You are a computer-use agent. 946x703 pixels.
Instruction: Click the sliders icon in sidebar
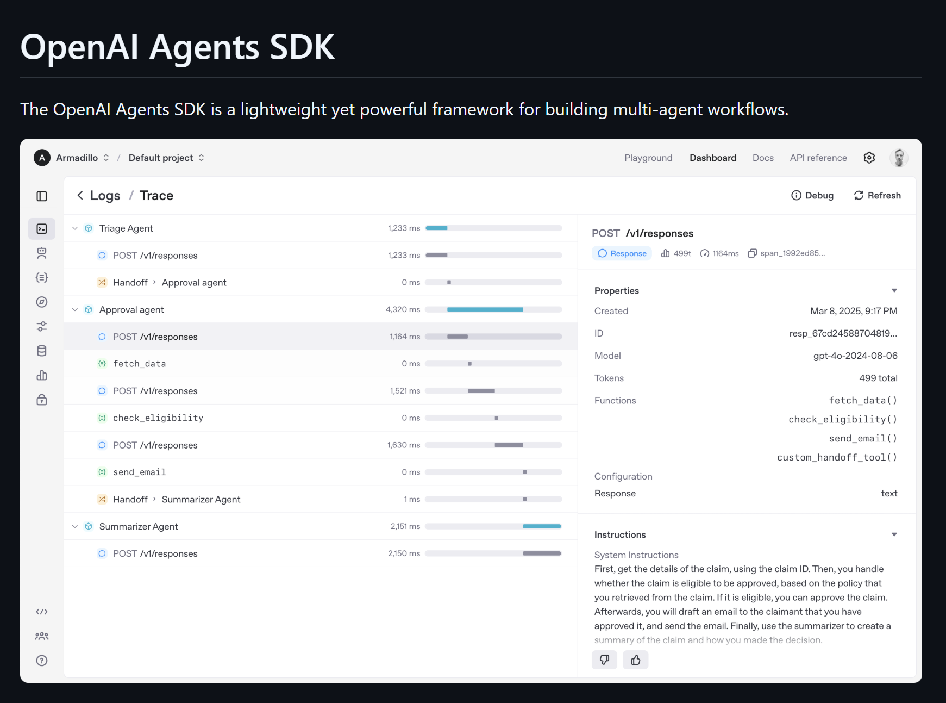[x=42, y=326]
